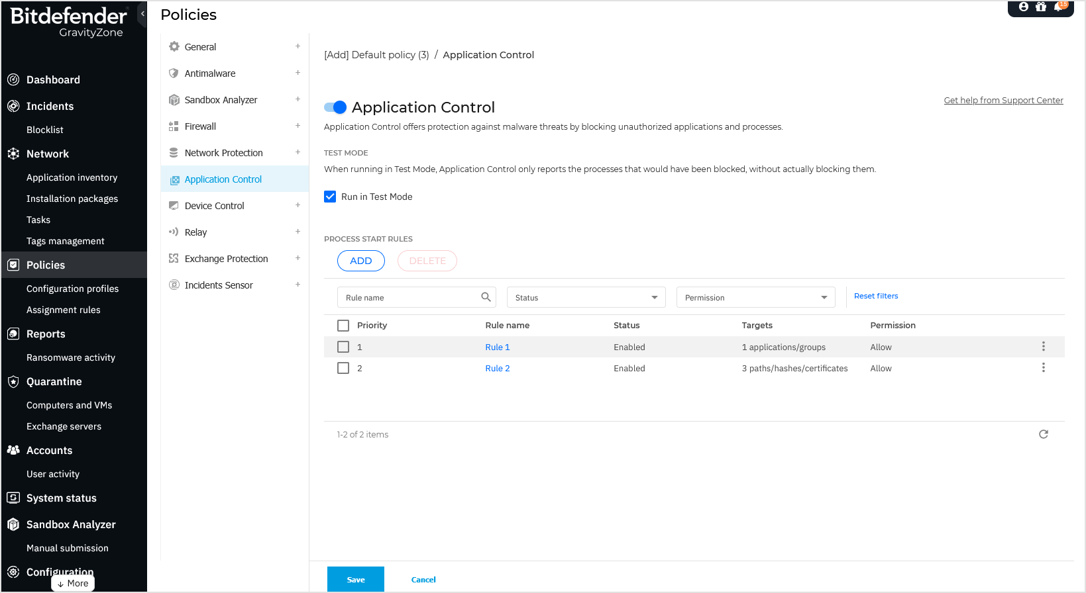
Task: Expand the Antimalware section plus sign
Action: pos(298,73)
